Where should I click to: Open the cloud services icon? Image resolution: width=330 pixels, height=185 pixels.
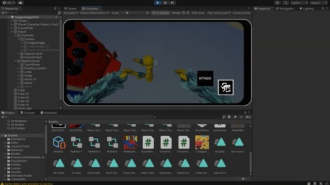tap(21, 3)
